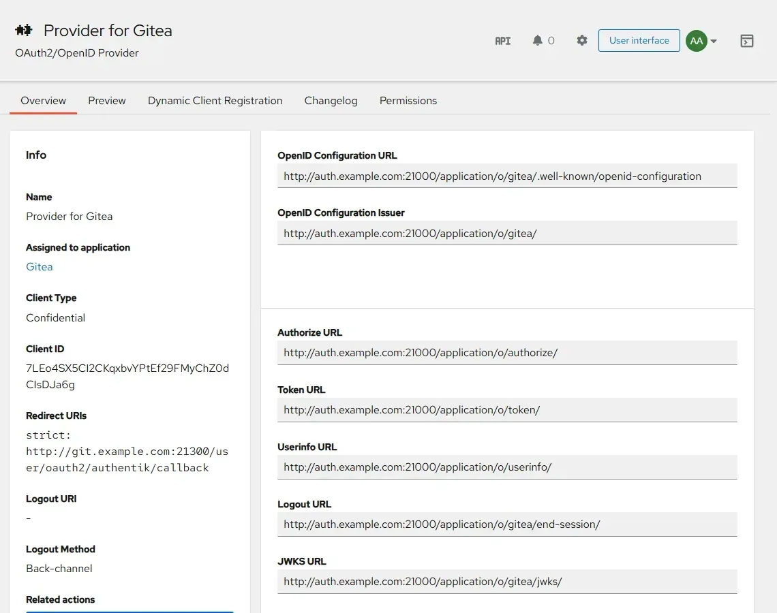Click the 'Logout Method' label
Screen dimensions: 777x613
click(x=61, y=549)
